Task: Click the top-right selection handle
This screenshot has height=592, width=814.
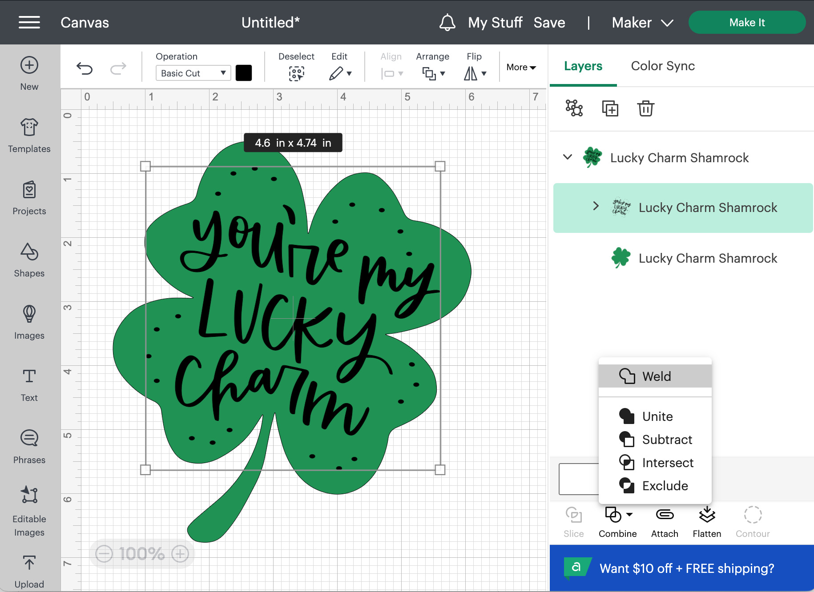Action: tap(440, 166)
